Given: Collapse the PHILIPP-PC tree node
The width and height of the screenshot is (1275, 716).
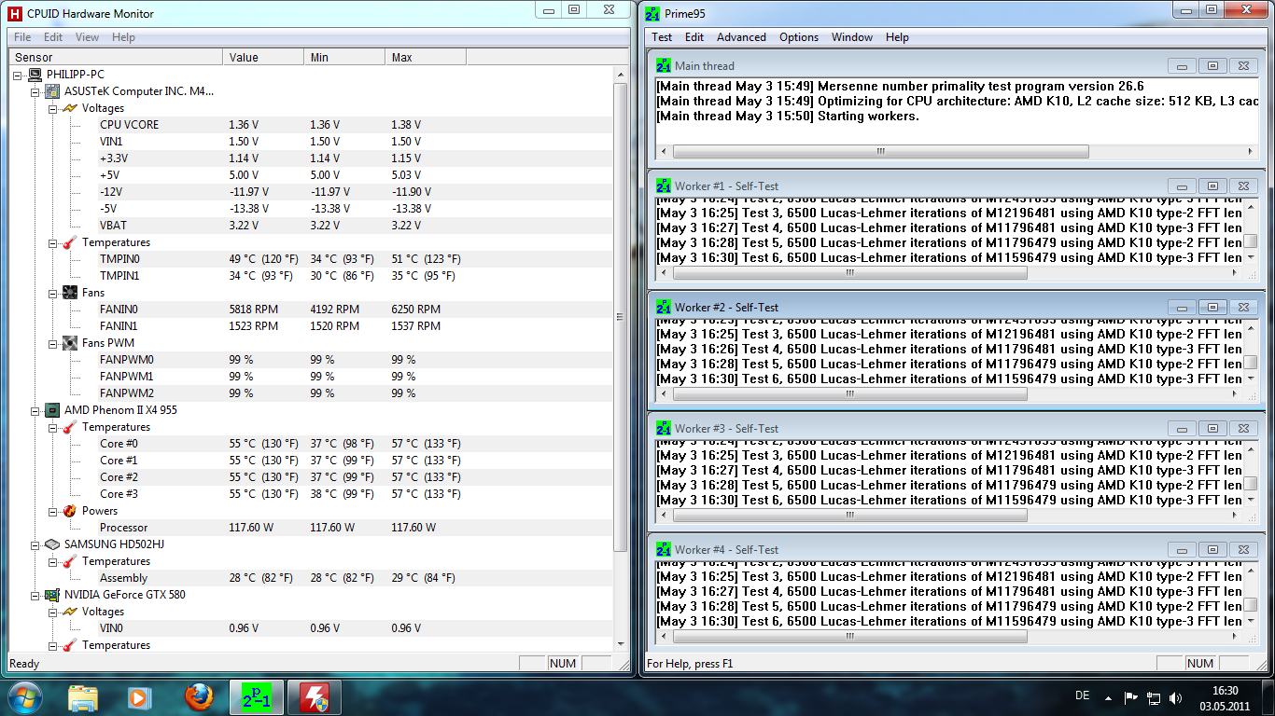Looking at the screenshot, I should (x=19, y=75).
